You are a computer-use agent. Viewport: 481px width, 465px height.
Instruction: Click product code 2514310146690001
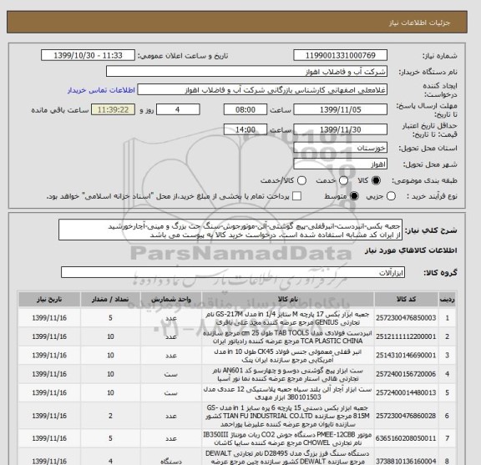pos(406,356)
